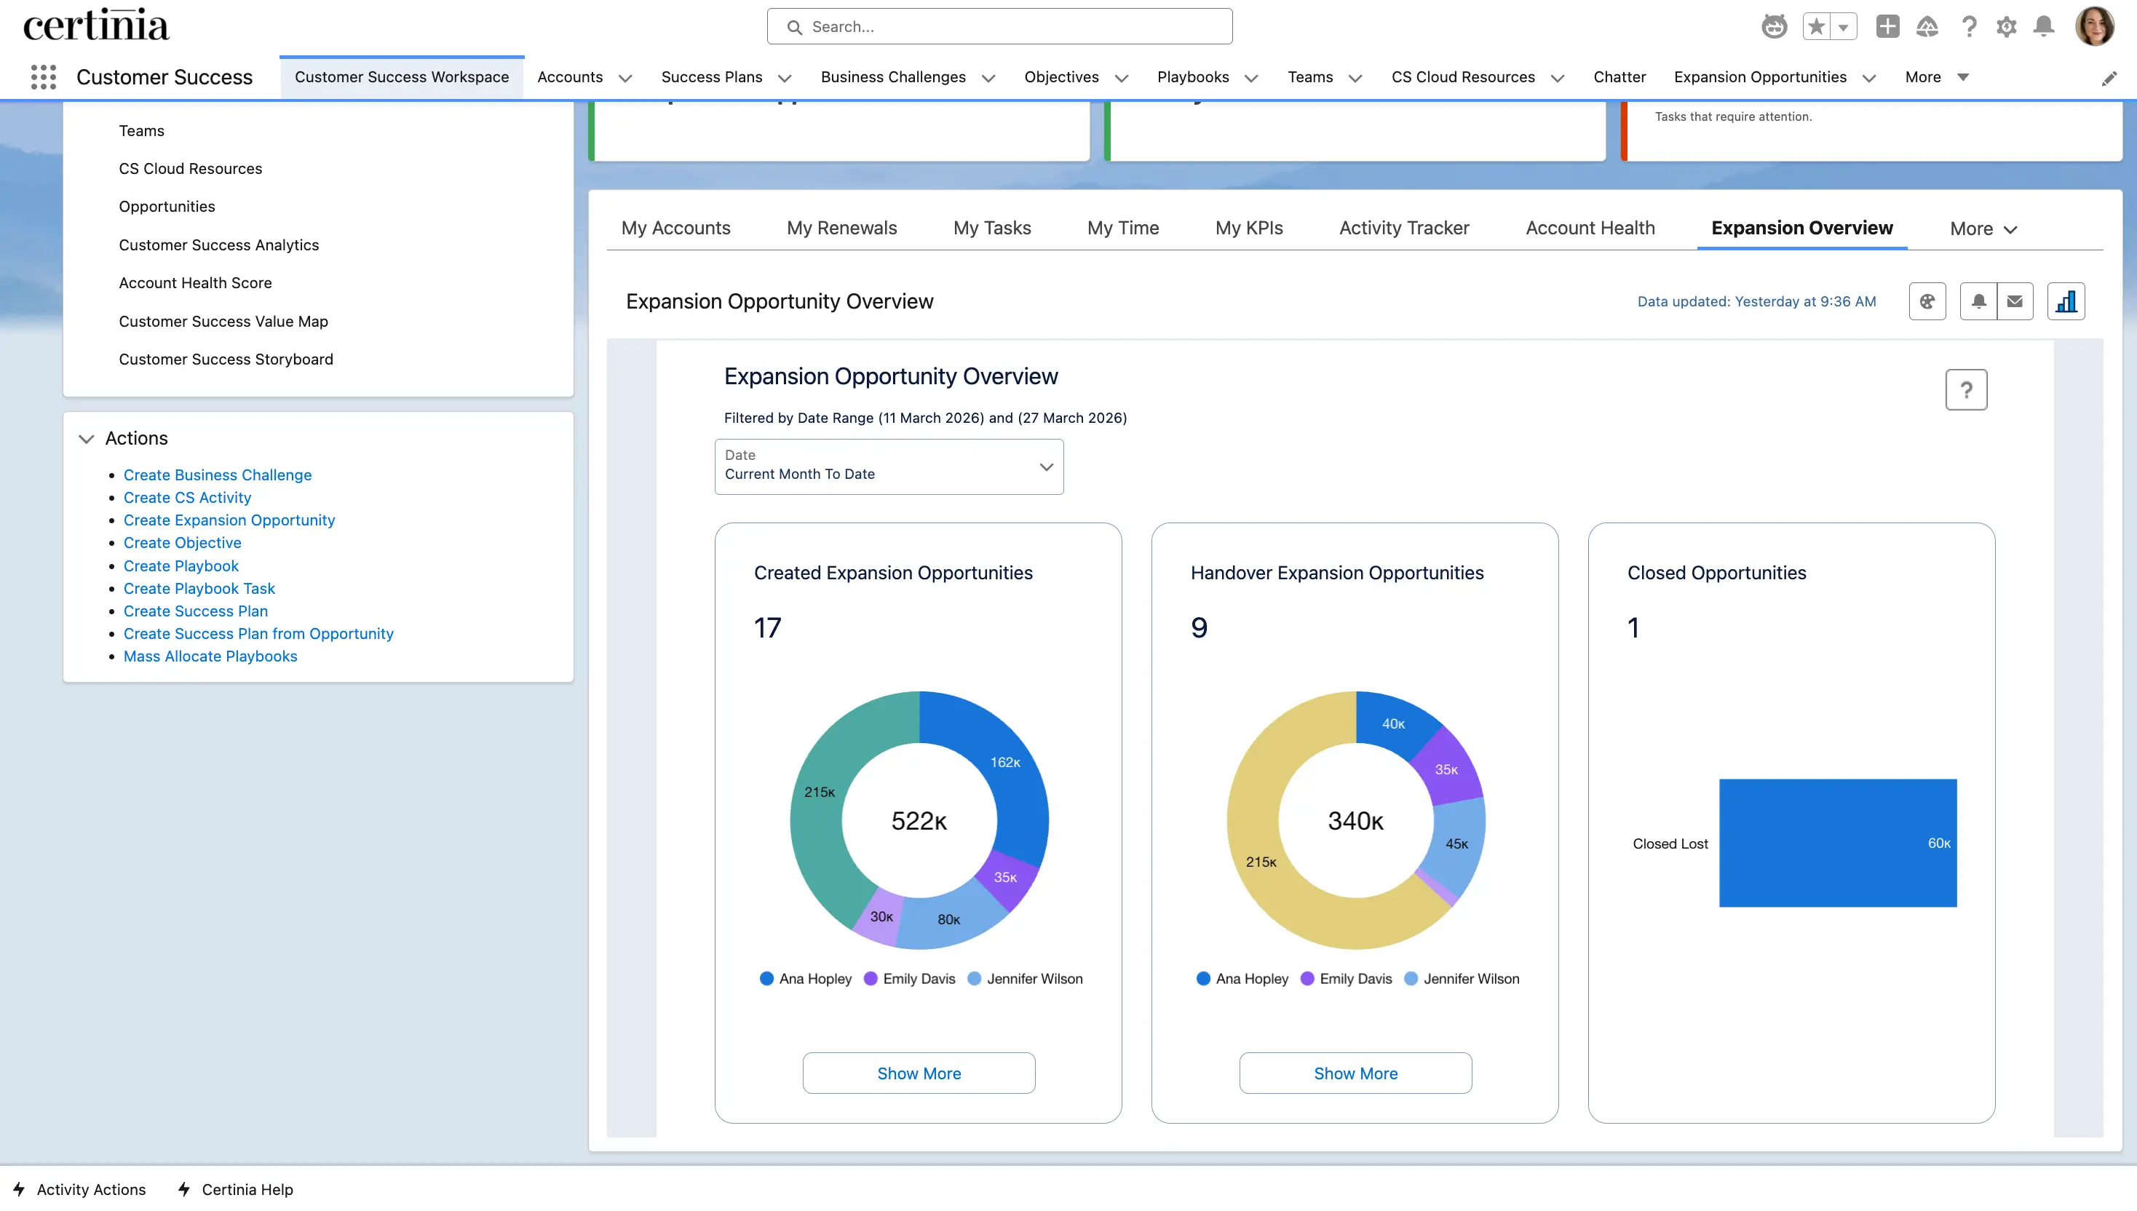Open the Chatter menu item
This screenshot has width=2137, height=1211.
(x=1619, y=77)
